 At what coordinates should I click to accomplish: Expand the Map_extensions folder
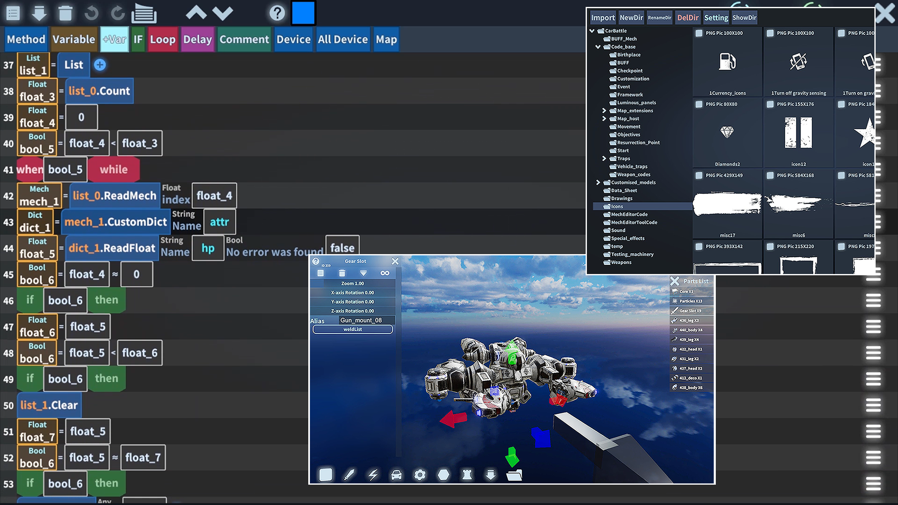pos(605,111)
